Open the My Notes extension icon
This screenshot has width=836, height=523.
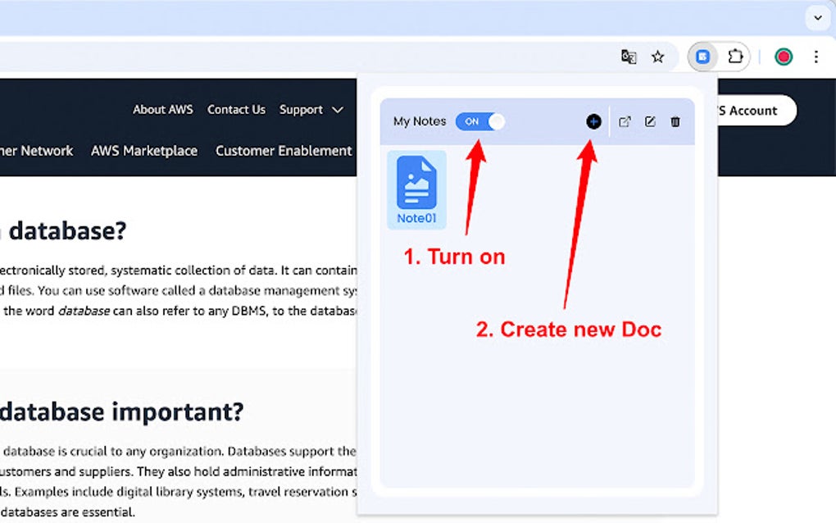click(700, 57)
